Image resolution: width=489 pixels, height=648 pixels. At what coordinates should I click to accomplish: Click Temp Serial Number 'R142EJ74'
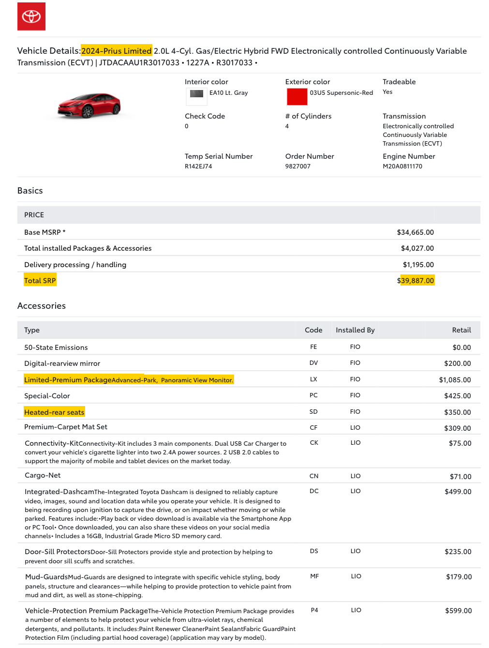coord(198,166)
